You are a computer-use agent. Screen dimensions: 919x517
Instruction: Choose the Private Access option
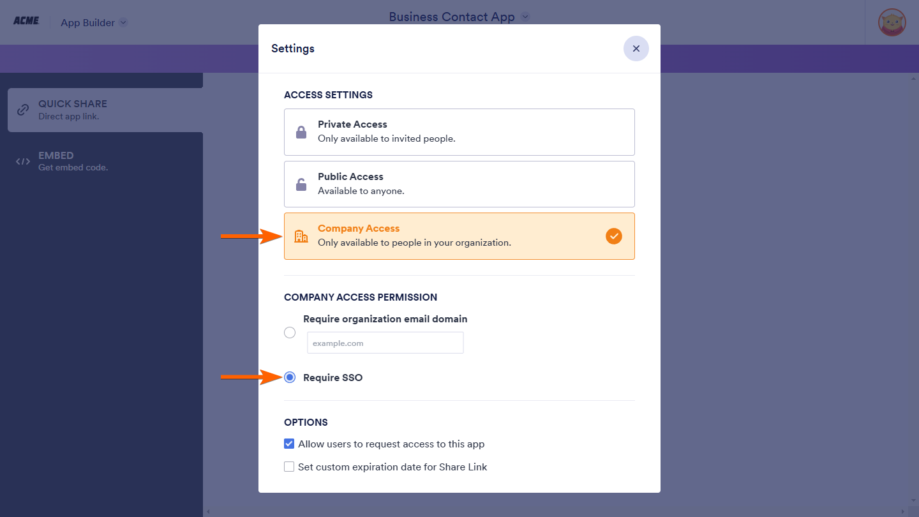point(459,132)
